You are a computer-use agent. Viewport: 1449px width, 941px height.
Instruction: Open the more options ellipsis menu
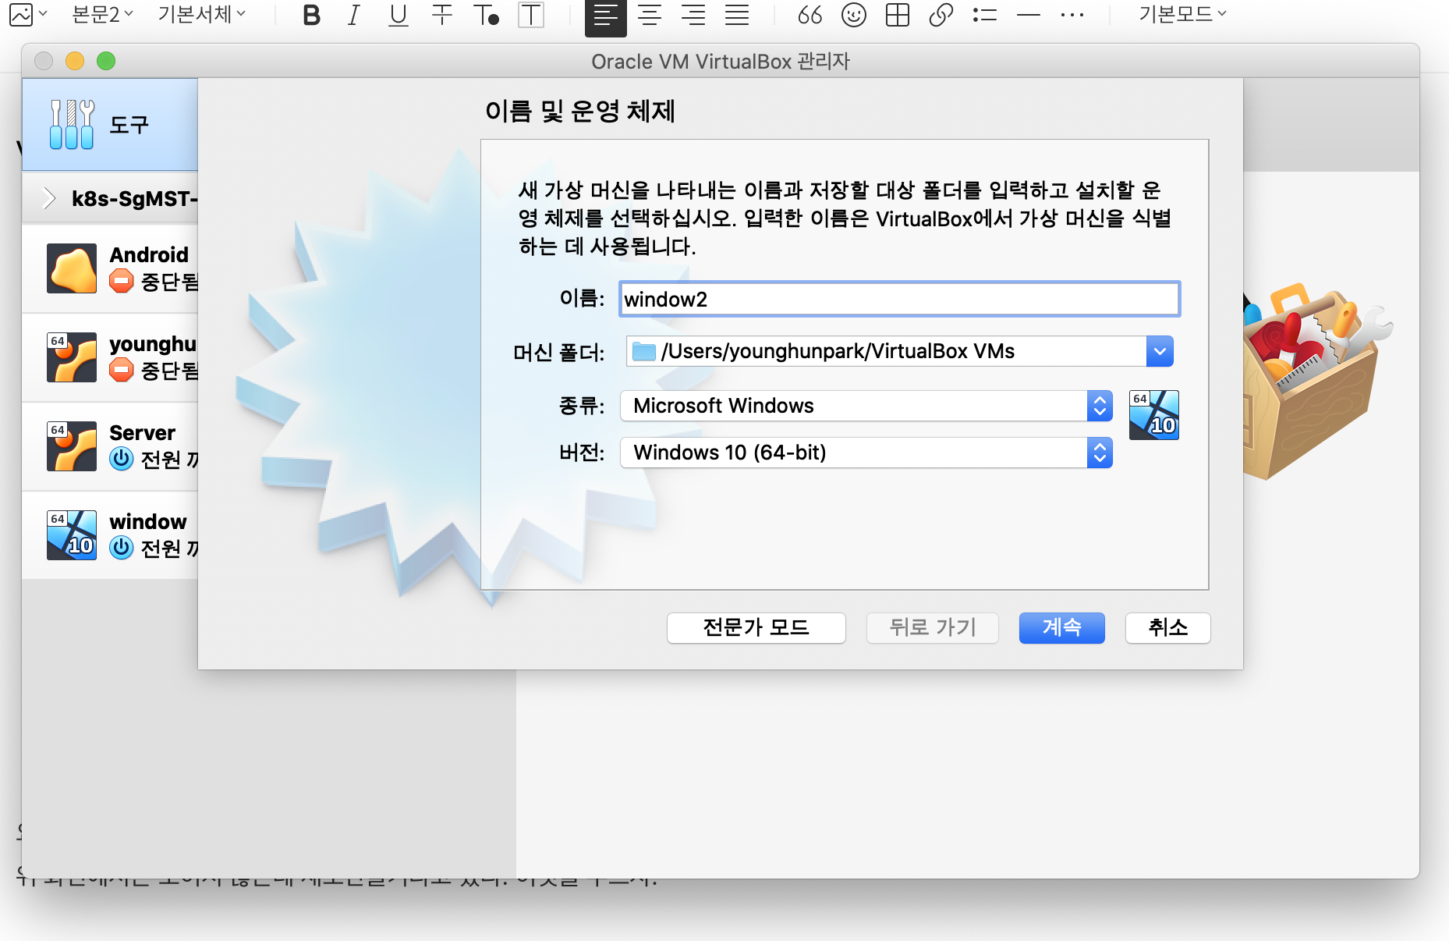[x=1072, y=15]
